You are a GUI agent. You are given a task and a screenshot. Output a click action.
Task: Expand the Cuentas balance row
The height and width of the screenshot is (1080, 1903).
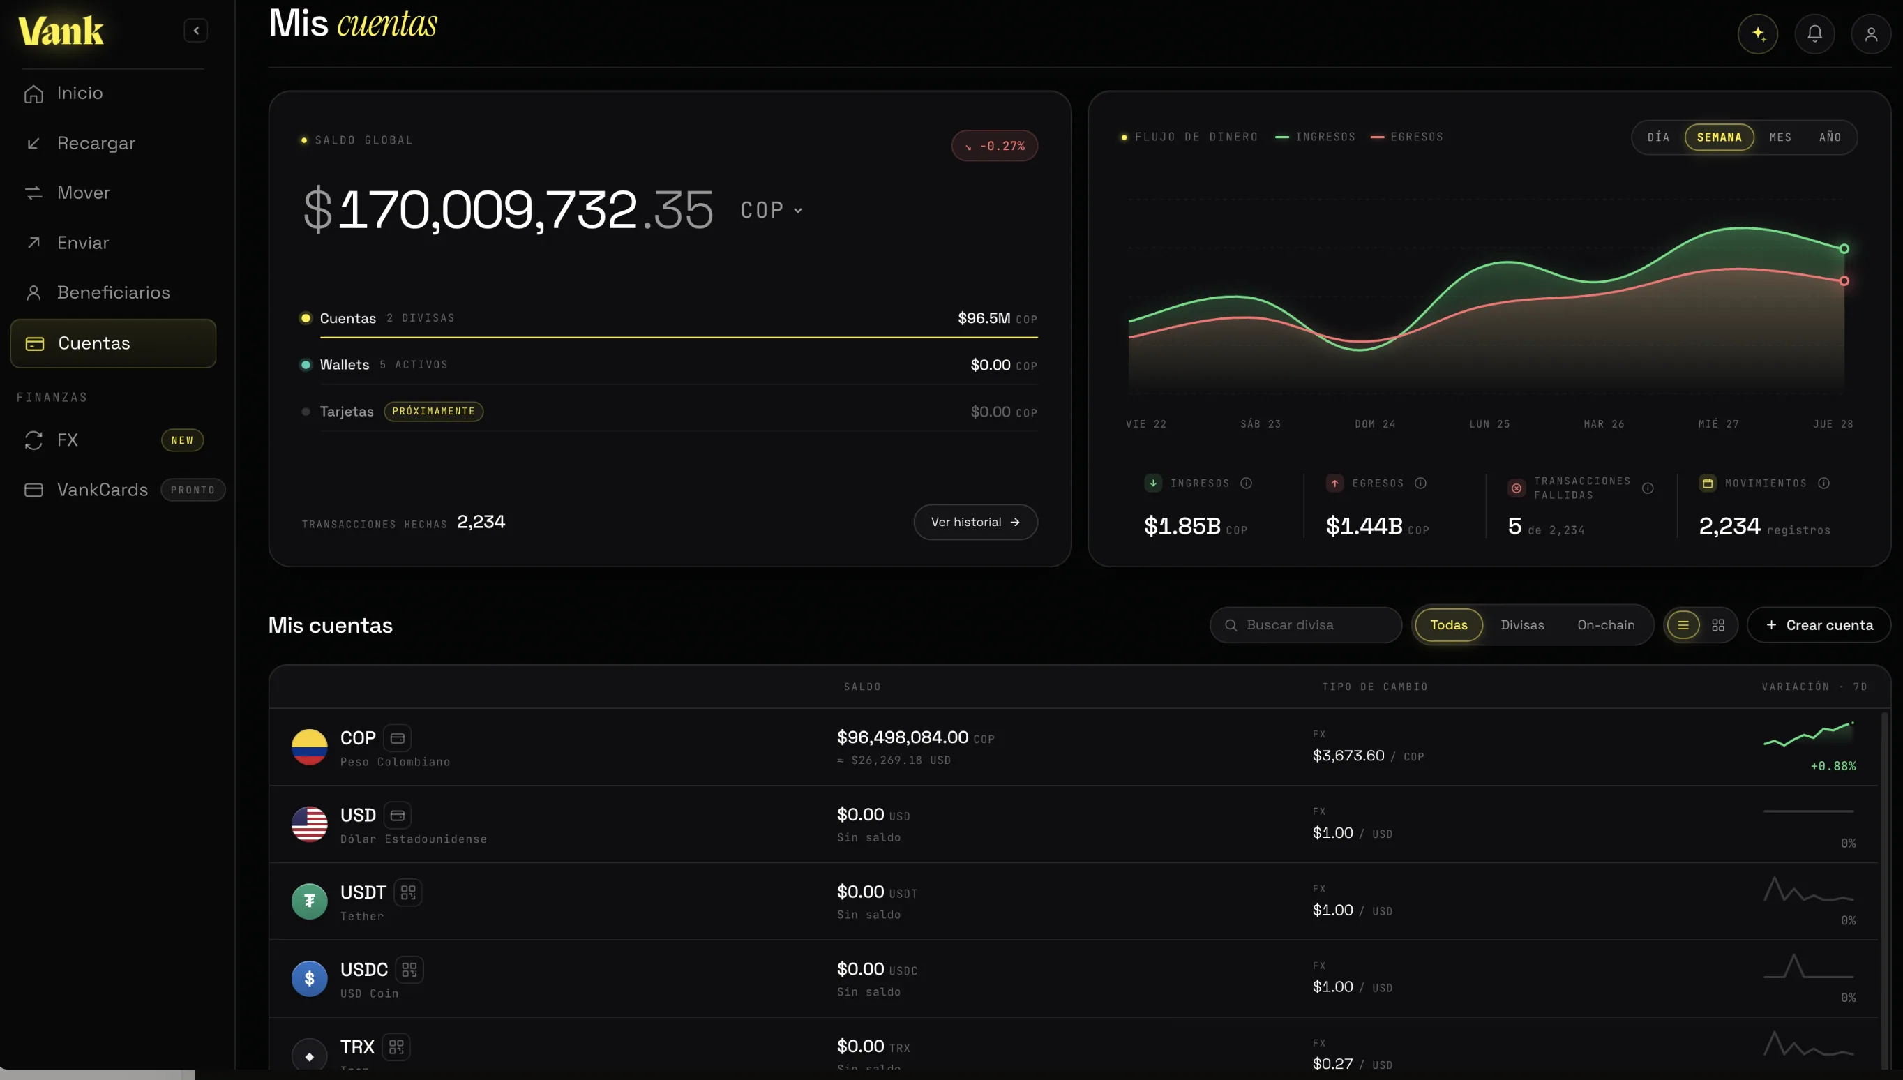coord(668,319)
